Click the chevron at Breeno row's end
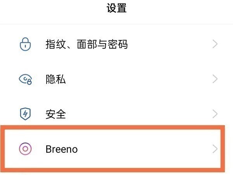233x175 pixels. (x=215, y=149)
